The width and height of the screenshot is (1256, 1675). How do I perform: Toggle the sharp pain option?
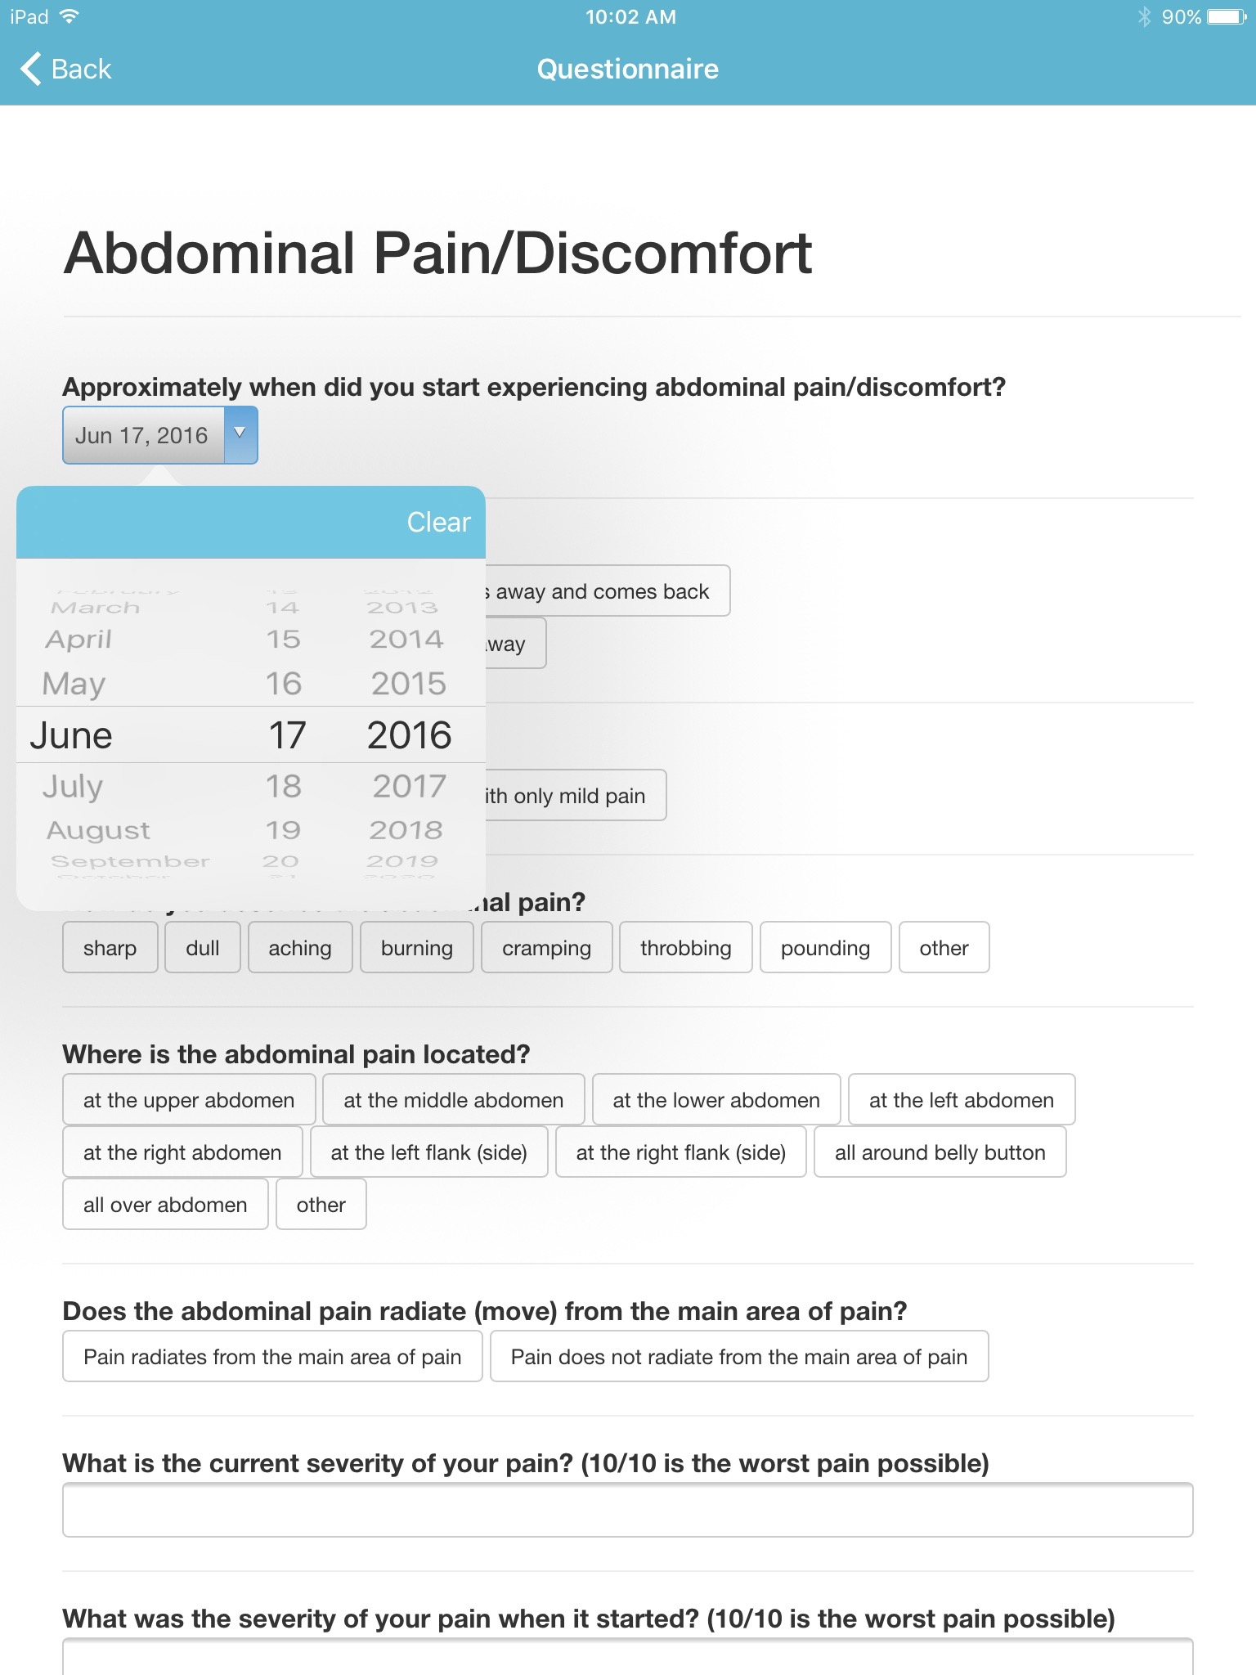(x=110, y=947)
